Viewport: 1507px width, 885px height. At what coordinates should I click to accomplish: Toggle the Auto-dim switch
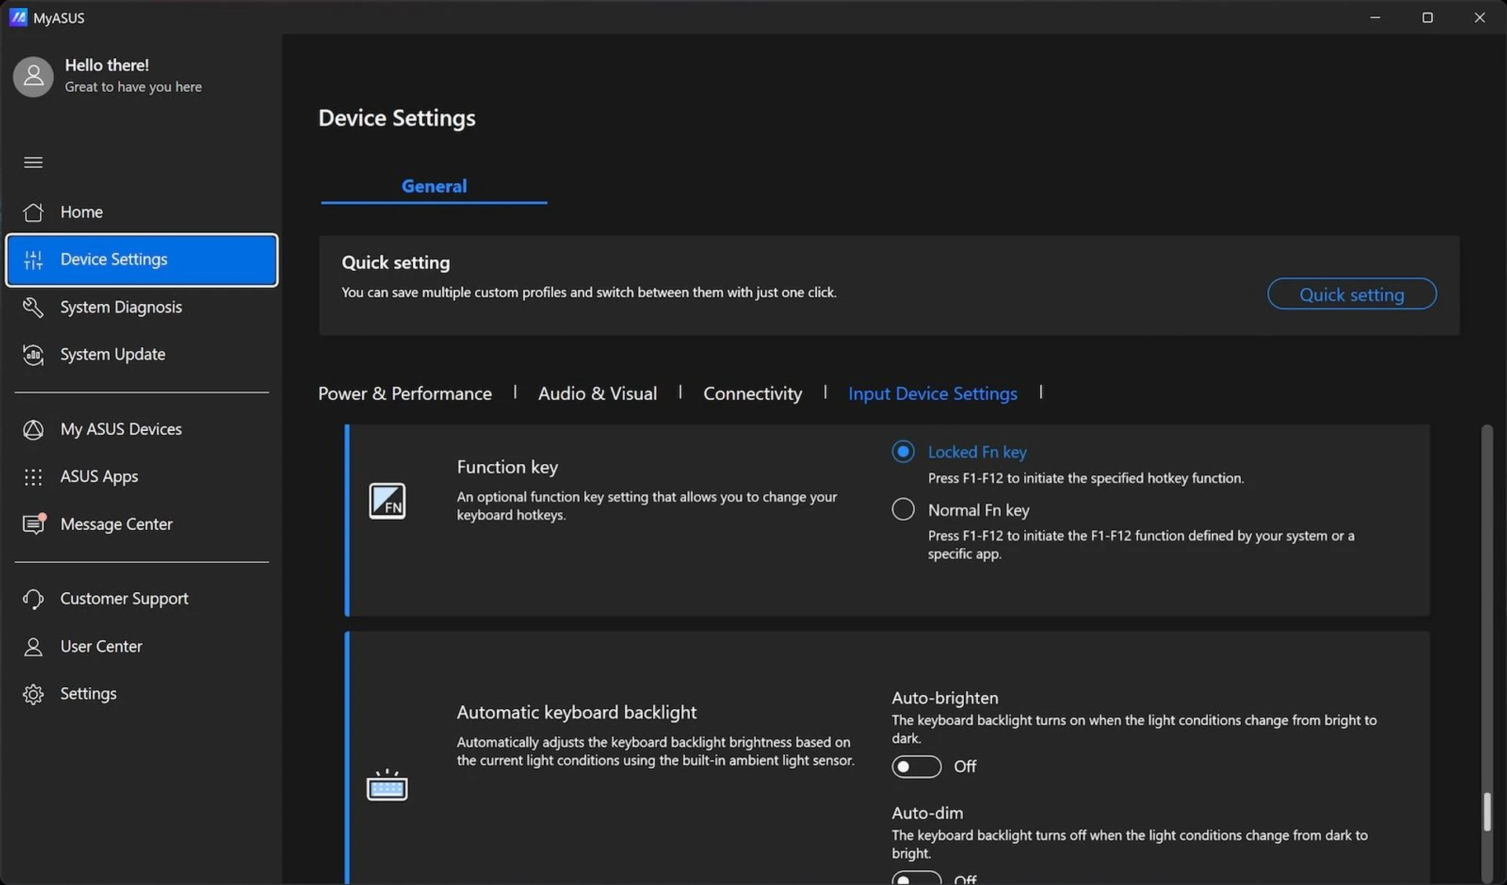click(916, 878)
